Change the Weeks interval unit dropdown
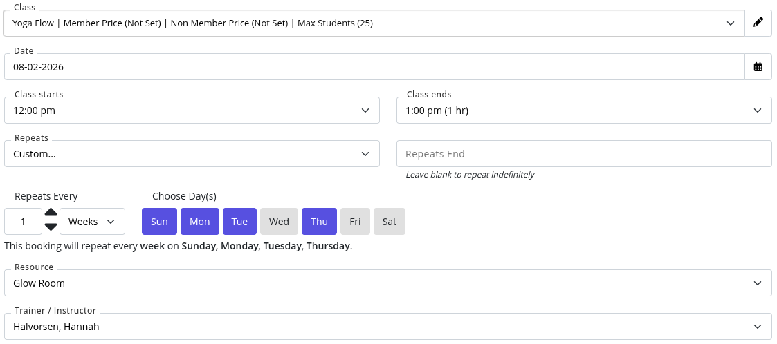This screenshot has height=344, width=777. click(92, 221)
